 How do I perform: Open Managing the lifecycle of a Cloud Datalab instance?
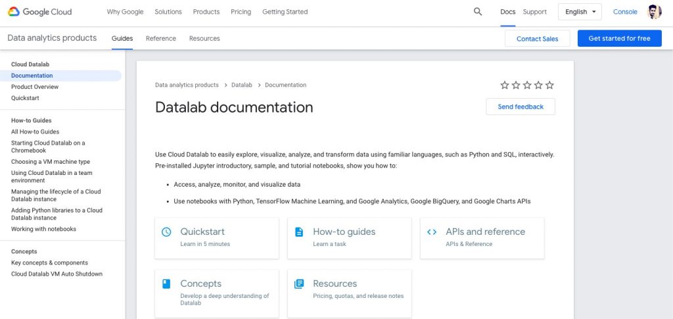(x=56, y=195)
